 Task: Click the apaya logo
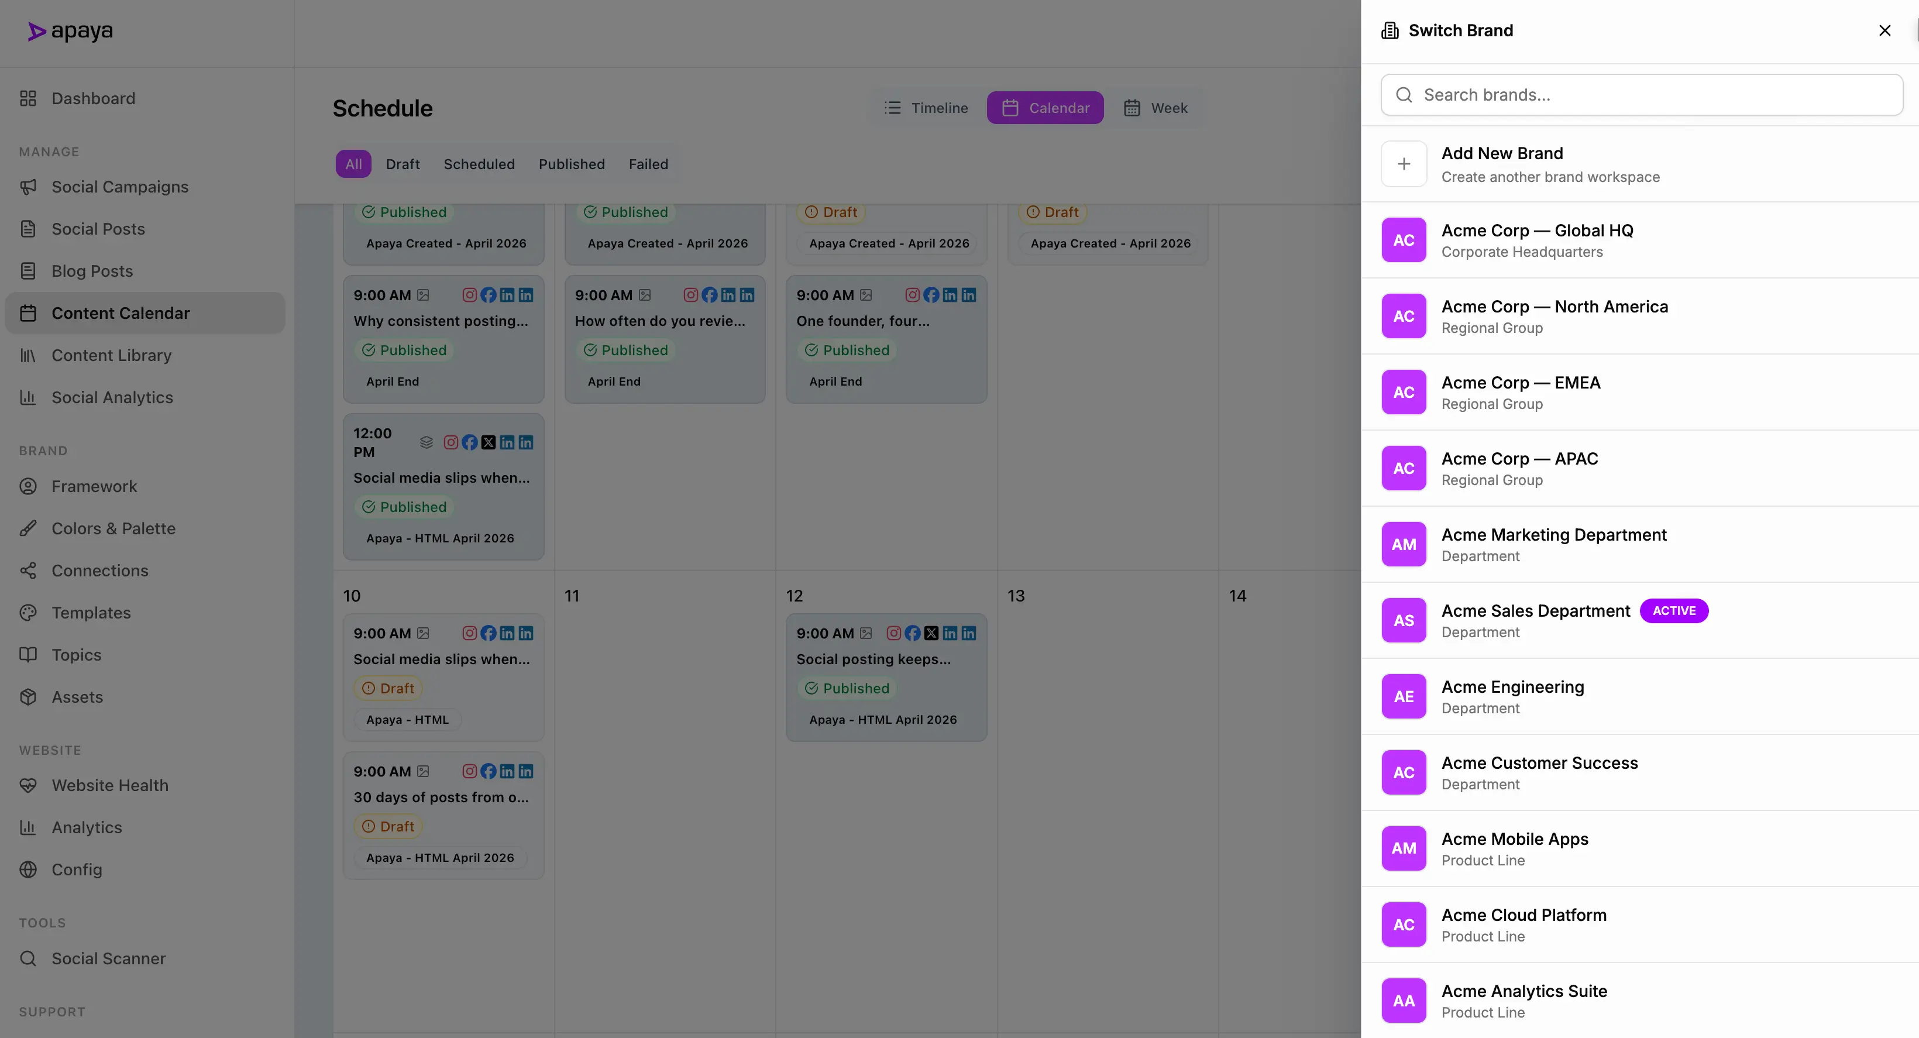coord(71,31)
